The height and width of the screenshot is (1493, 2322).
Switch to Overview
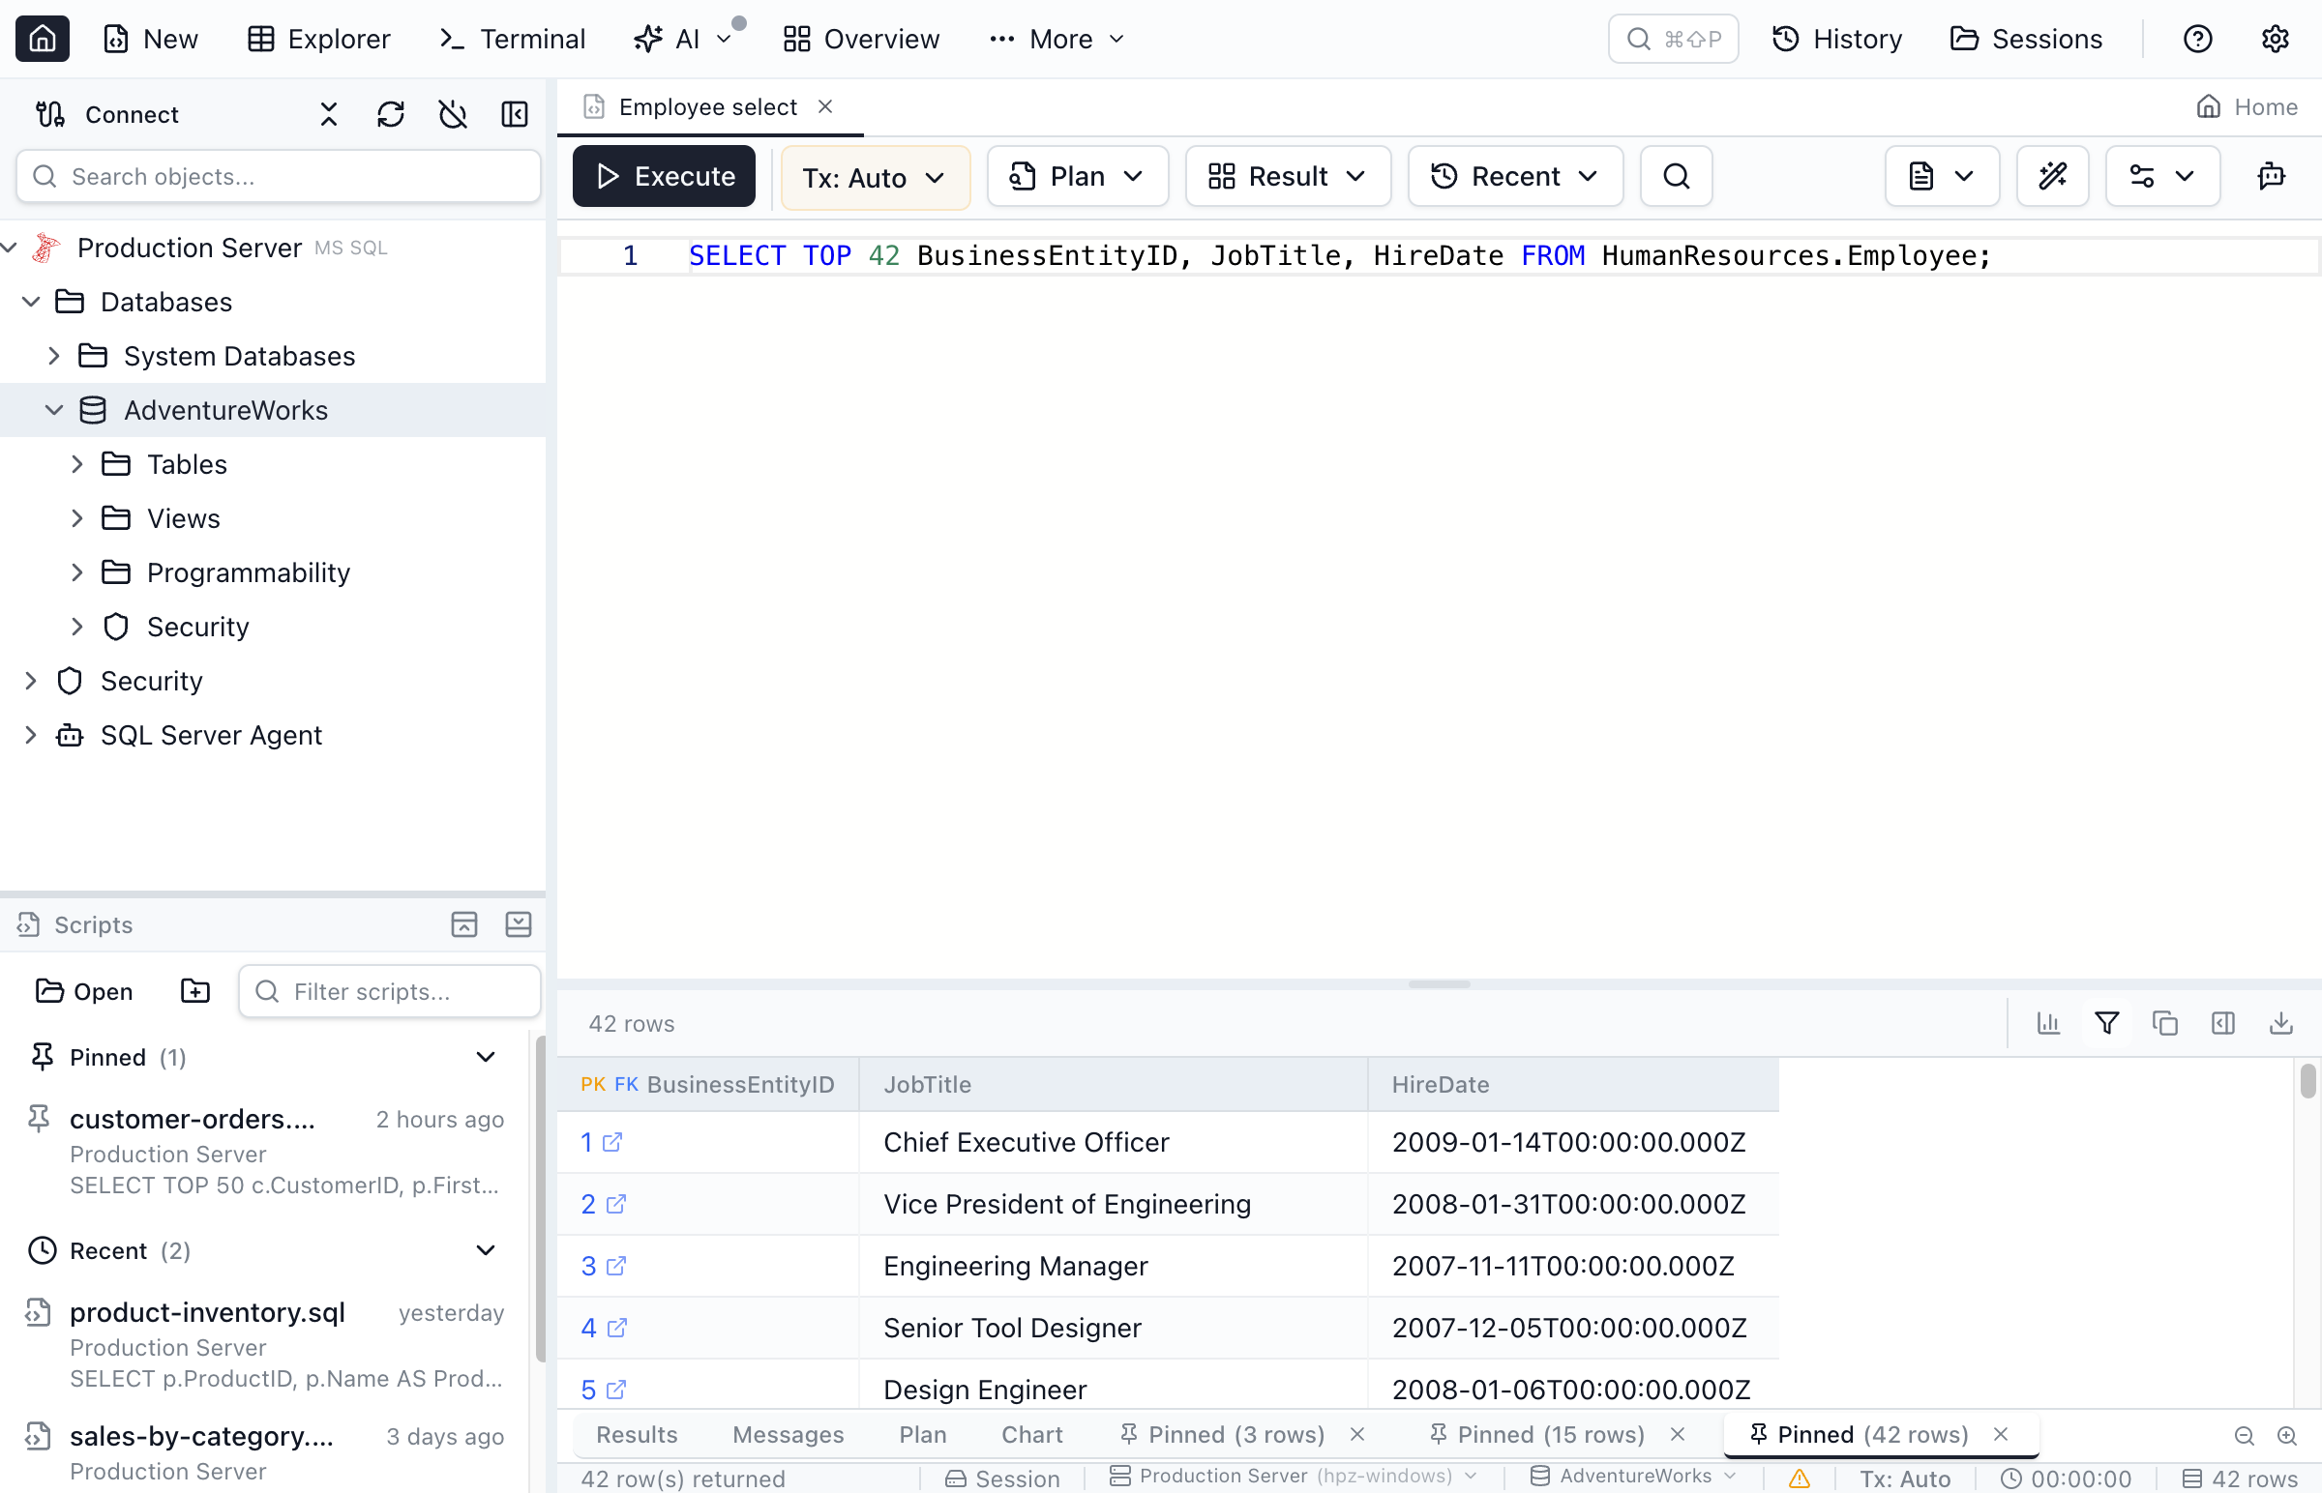coord(861,39)
